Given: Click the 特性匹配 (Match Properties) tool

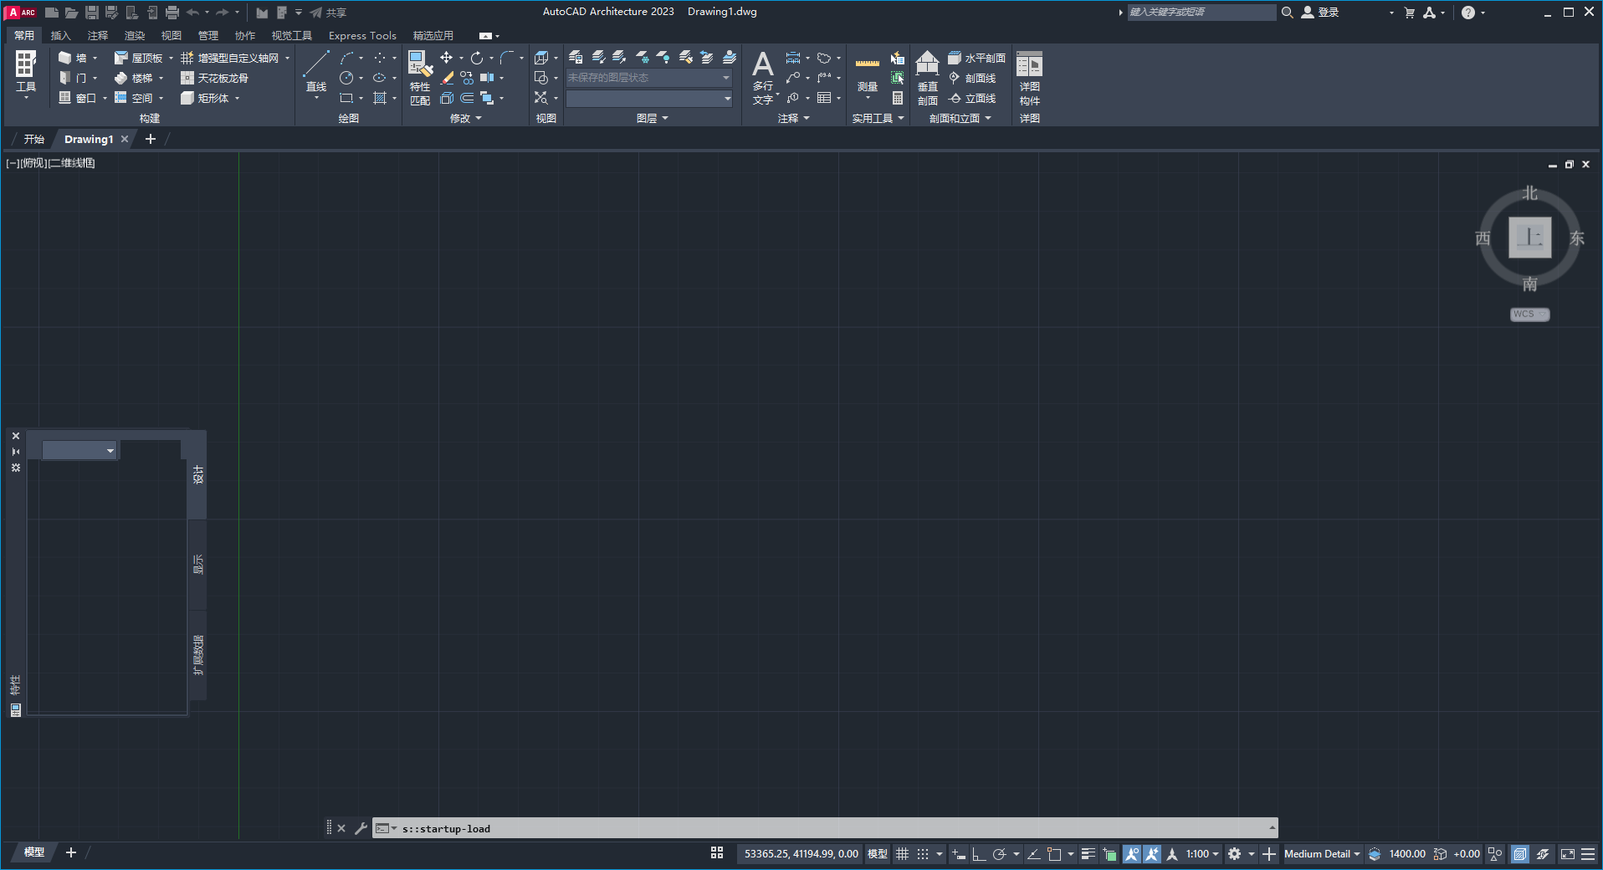Looking at the screenshot, I should [420, 78].
